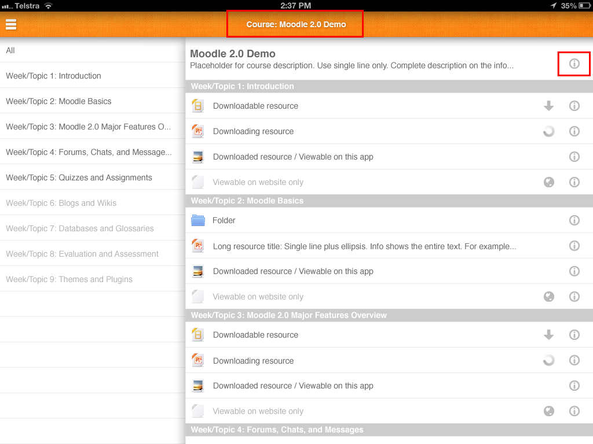Open info for Topic 2 Viewable on website only
The width and height of the screenshot is (593, 444).
pos(574,297)
